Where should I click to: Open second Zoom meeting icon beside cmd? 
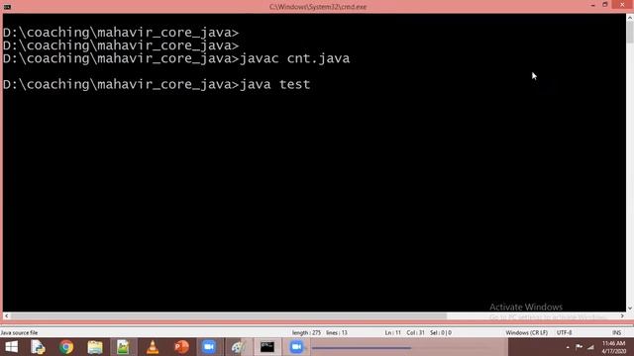pos(296,347)
